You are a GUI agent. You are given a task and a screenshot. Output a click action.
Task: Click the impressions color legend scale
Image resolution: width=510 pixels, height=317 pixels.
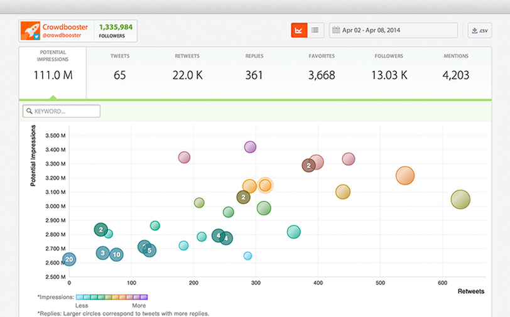click(x=116, y=296)
